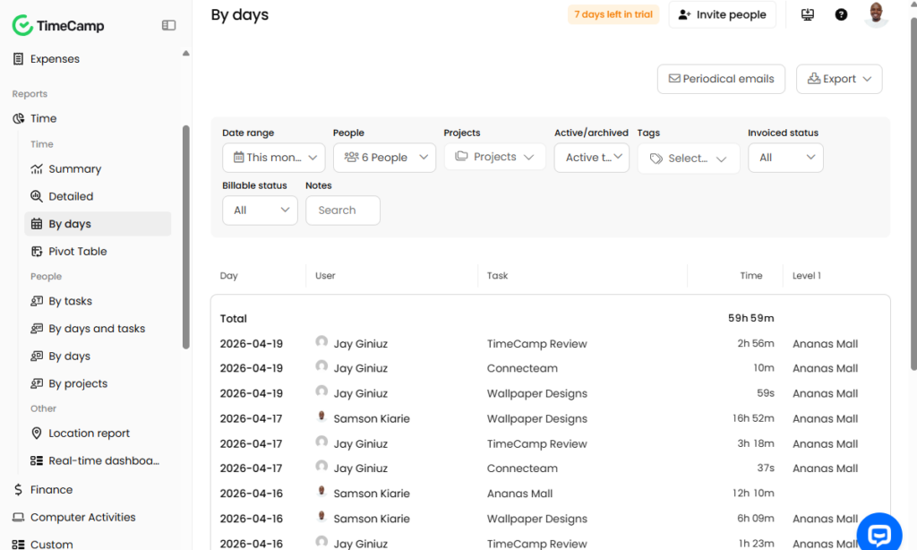
Task: Click the 2h 56m time value
Action: coord(756,343)
